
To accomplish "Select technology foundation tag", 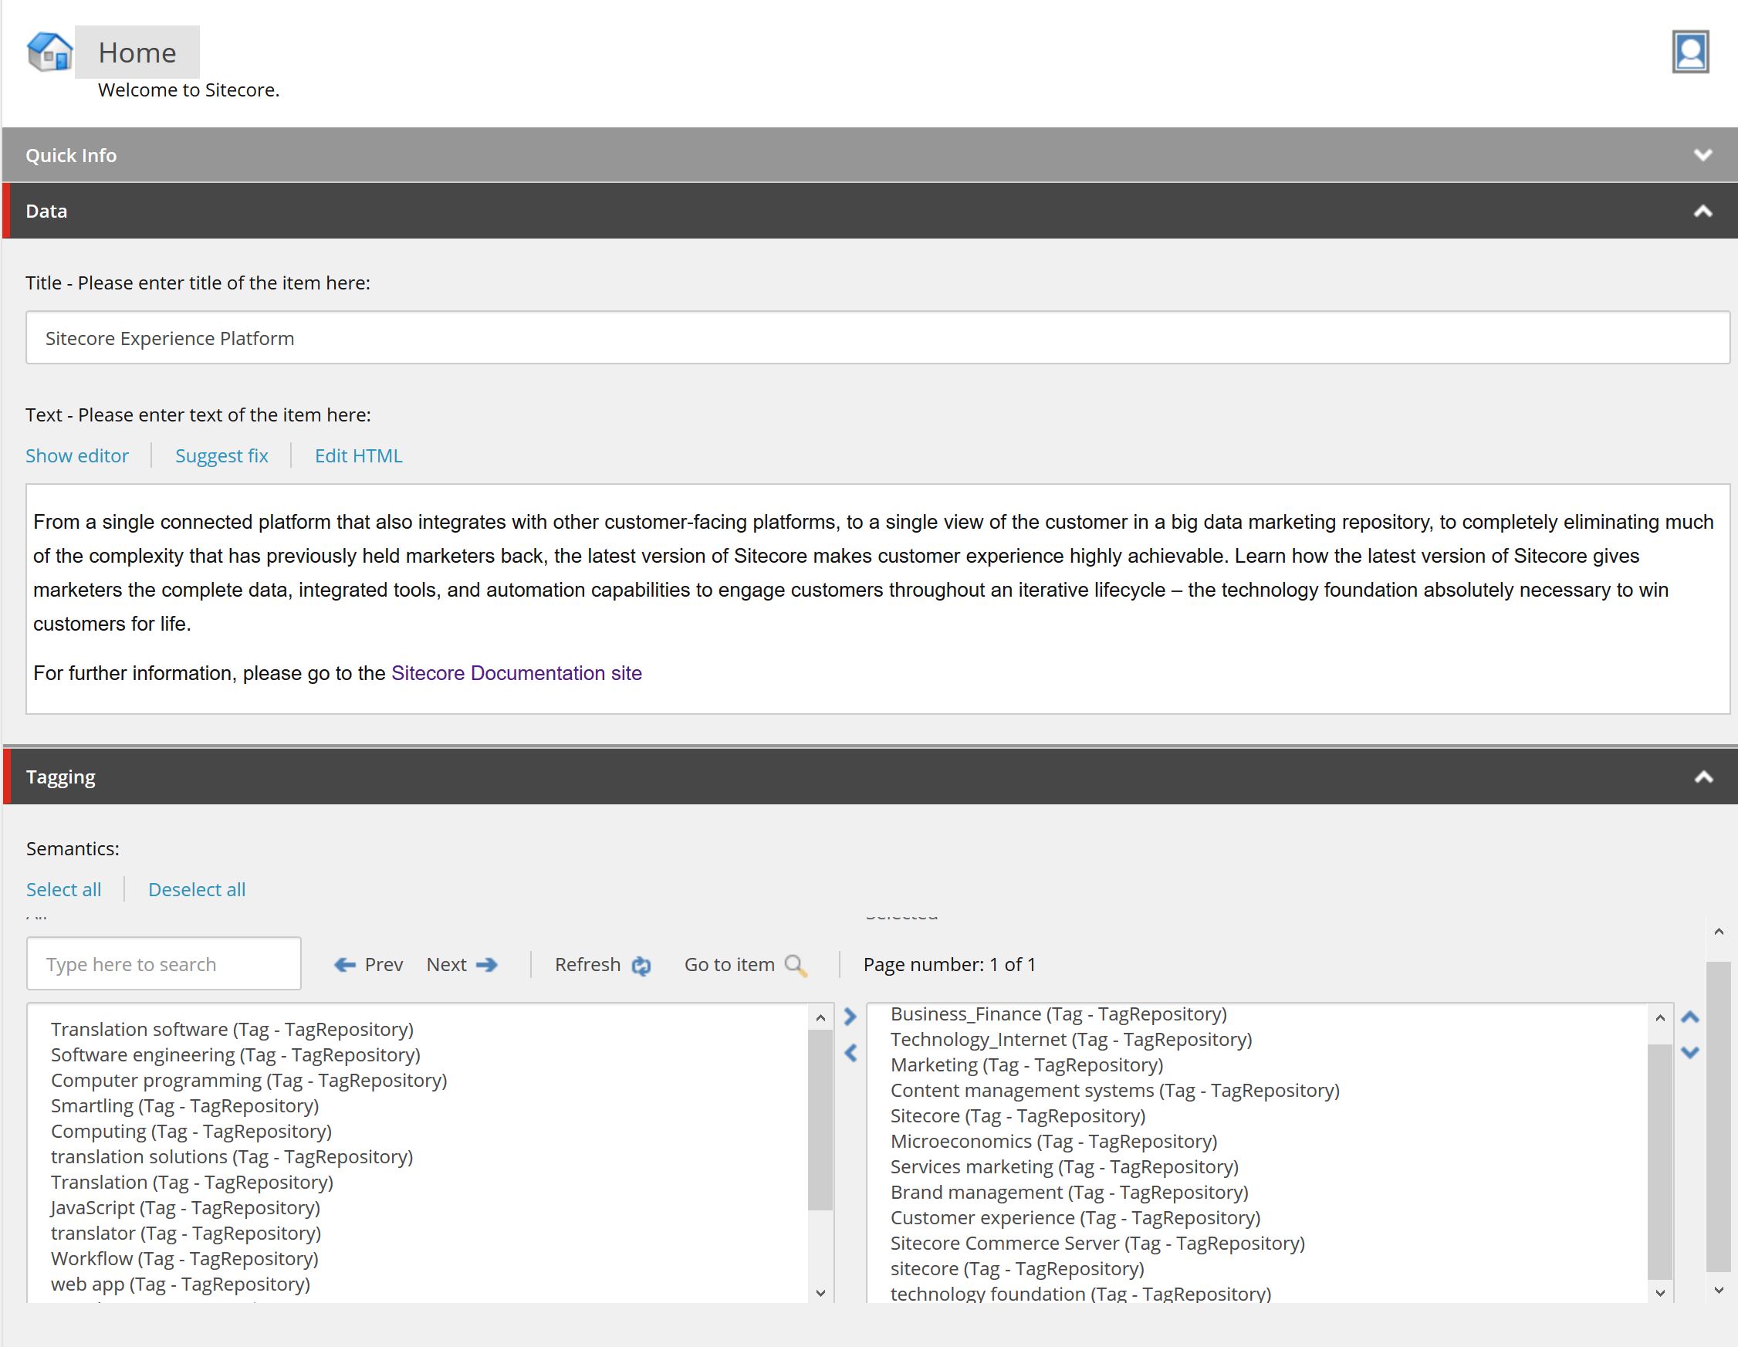I will coord(1080,1293).
